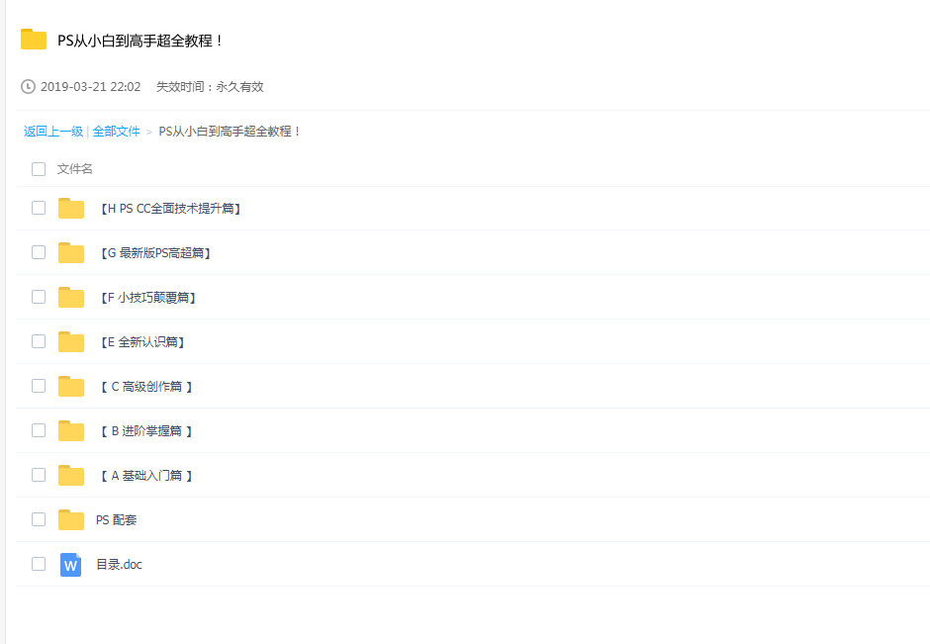
Task: Open the file name 目录.doc
Action: coord(119,565)
